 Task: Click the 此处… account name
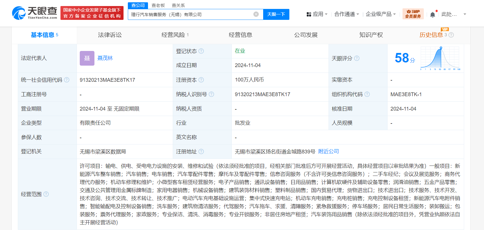click(x=449, y=14)
